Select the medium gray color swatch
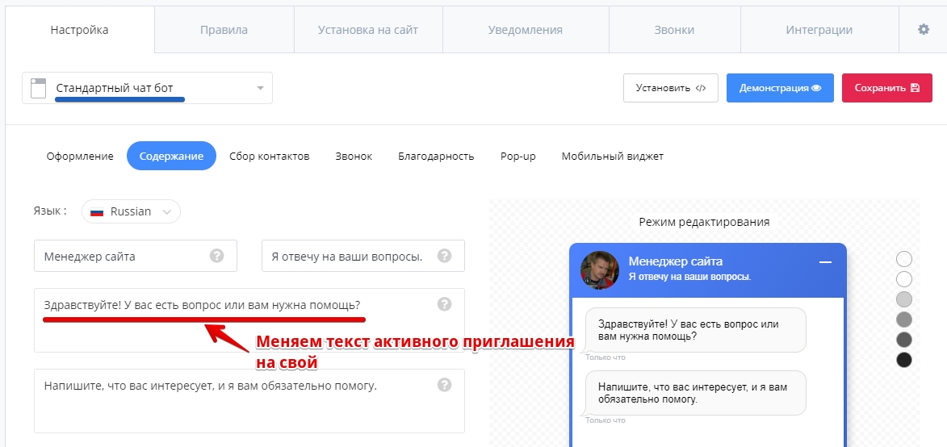Viewport: 947px width, 447px height. [904, 320]
